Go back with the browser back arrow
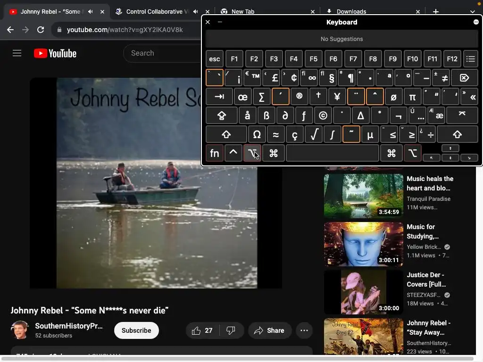Screen dimensions: 483x362 coord(10,30)
